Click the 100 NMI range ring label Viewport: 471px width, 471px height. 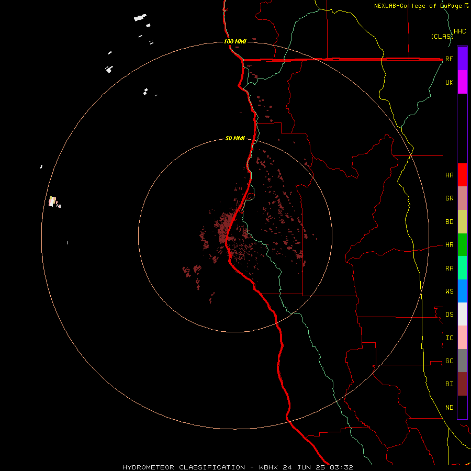coord(235,41)
